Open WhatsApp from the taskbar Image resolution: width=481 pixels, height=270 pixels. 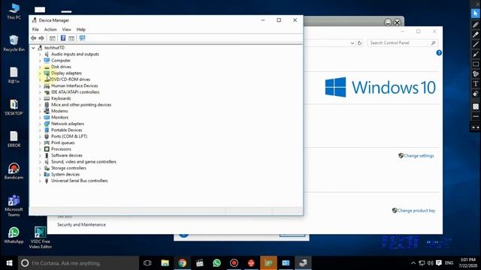217,263
